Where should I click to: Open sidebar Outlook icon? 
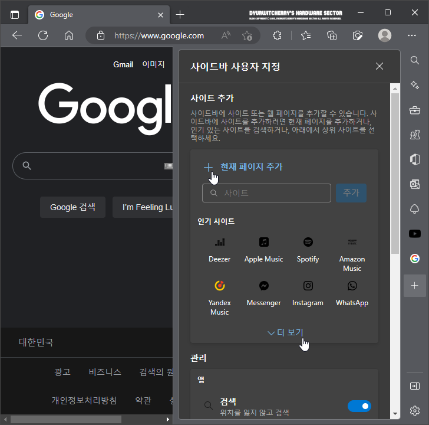click(x=415, y=184)
